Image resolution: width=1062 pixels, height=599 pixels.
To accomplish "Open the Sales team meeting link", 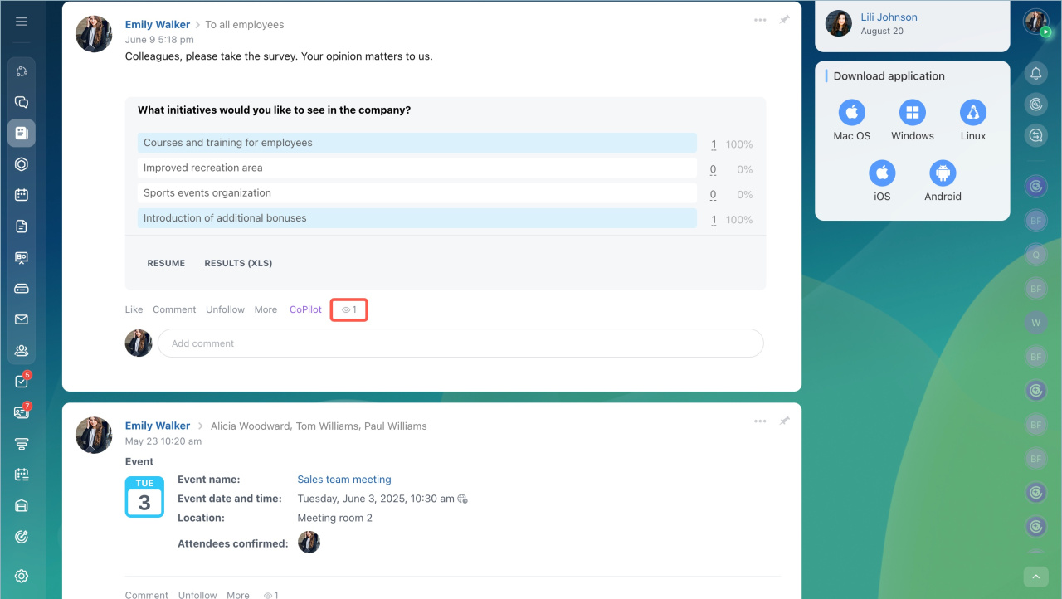I will (344, 480).
